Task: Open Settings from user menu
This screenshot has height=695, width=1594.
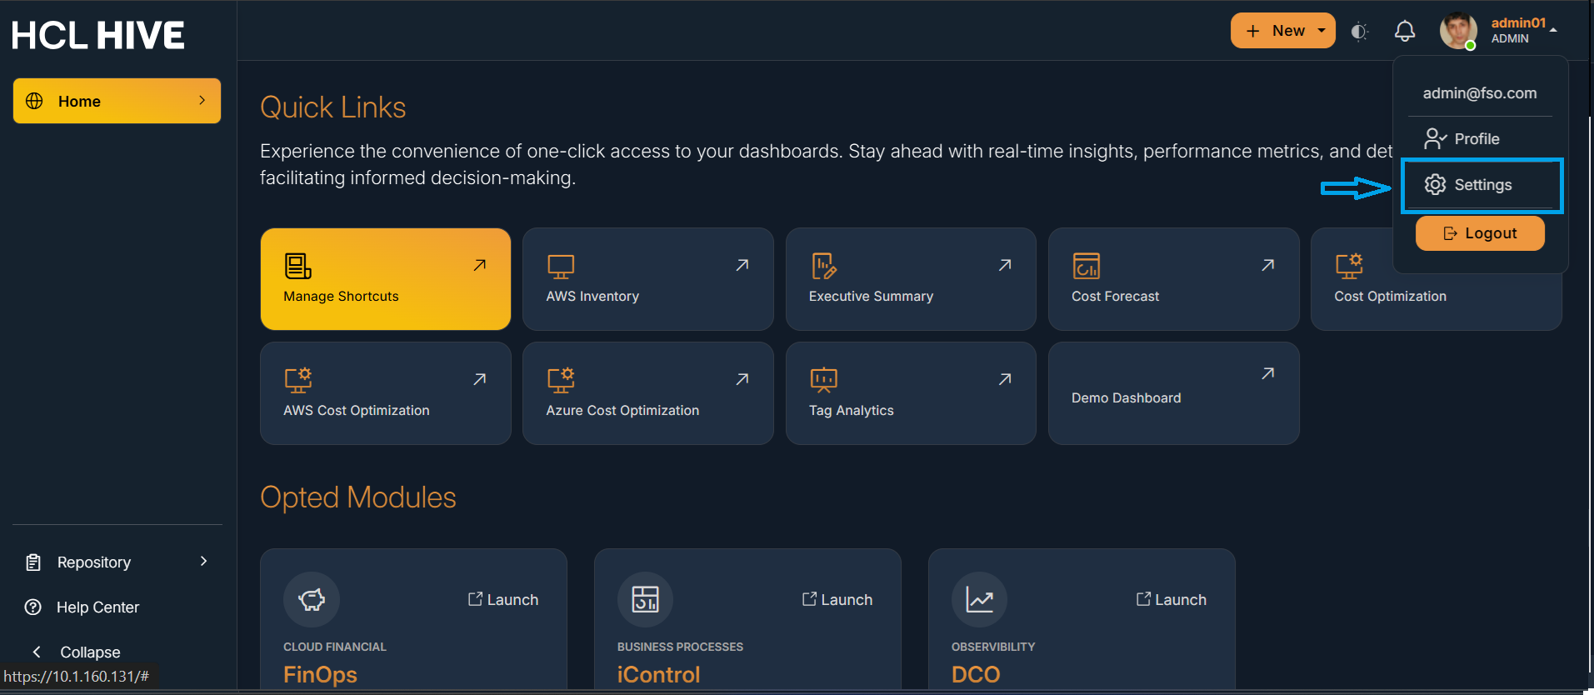Action: 1482,185
